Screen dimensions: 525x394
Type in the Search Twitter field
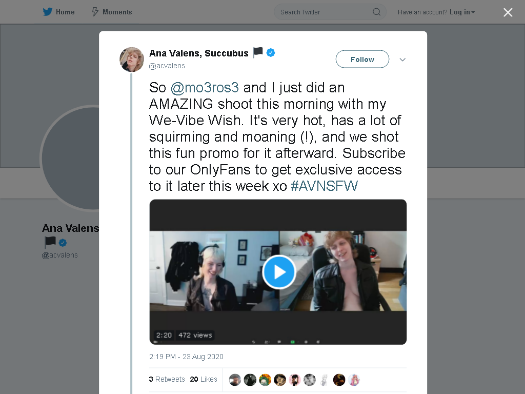323,12
